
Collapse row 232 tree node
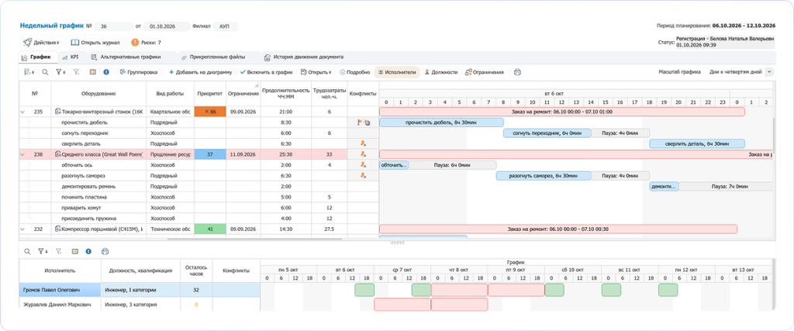pos(22,229)
